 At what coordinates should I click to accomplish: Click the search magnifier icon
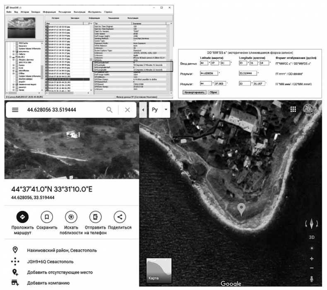[109, 110]
